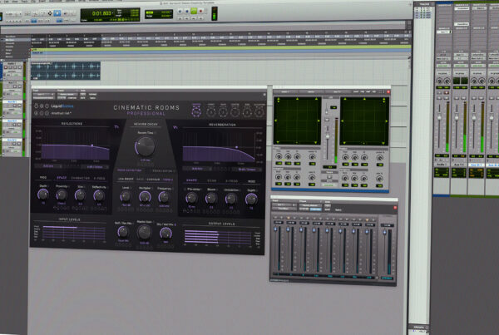Screen dimensions: 499x335
Task: Toggle the EQUALISATION switch under Reverb Decay
Action: (x=162, y=171)
